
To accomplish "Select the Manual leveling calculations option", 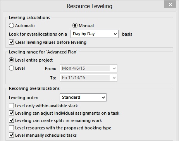I will click(x=75, y=26).
